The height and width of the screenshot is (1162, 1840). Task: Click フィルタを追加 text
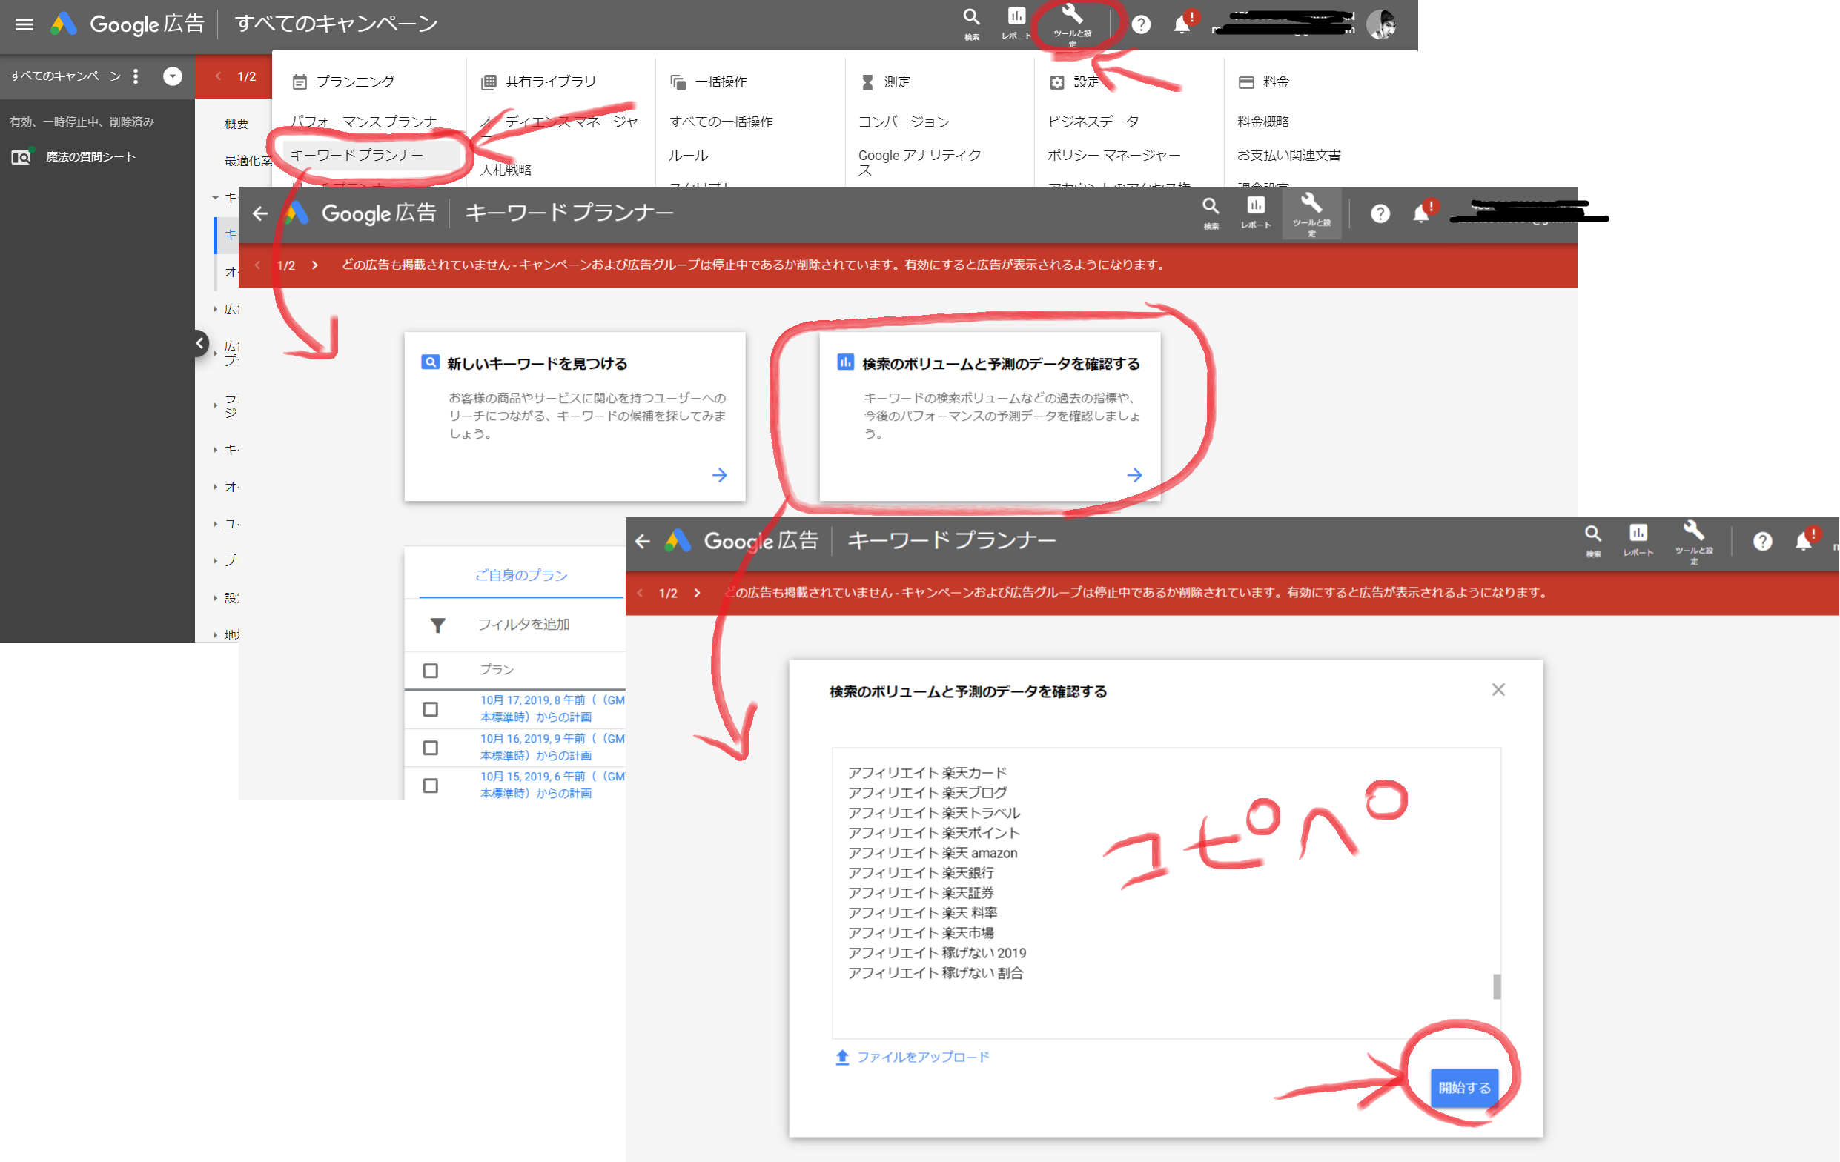(x=524, y=624)
